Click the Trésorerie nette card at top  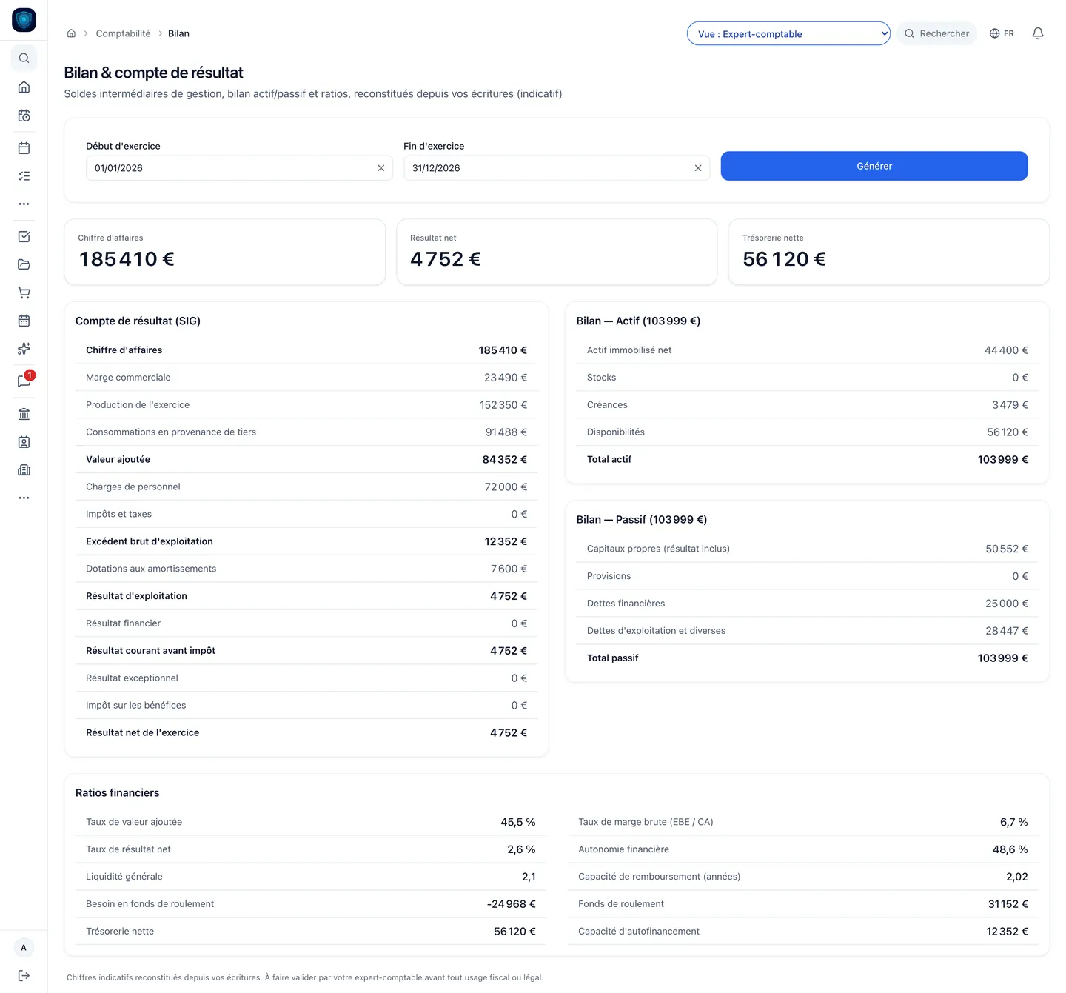(x=889, y=252)
